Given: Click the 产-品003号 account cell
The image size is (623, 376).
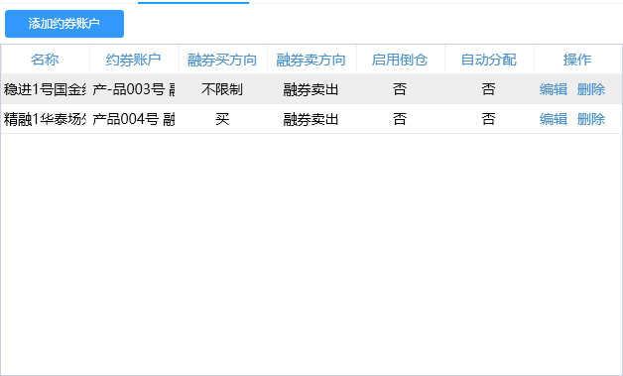Looking at the screenshot, I should [x=134, y=89].
